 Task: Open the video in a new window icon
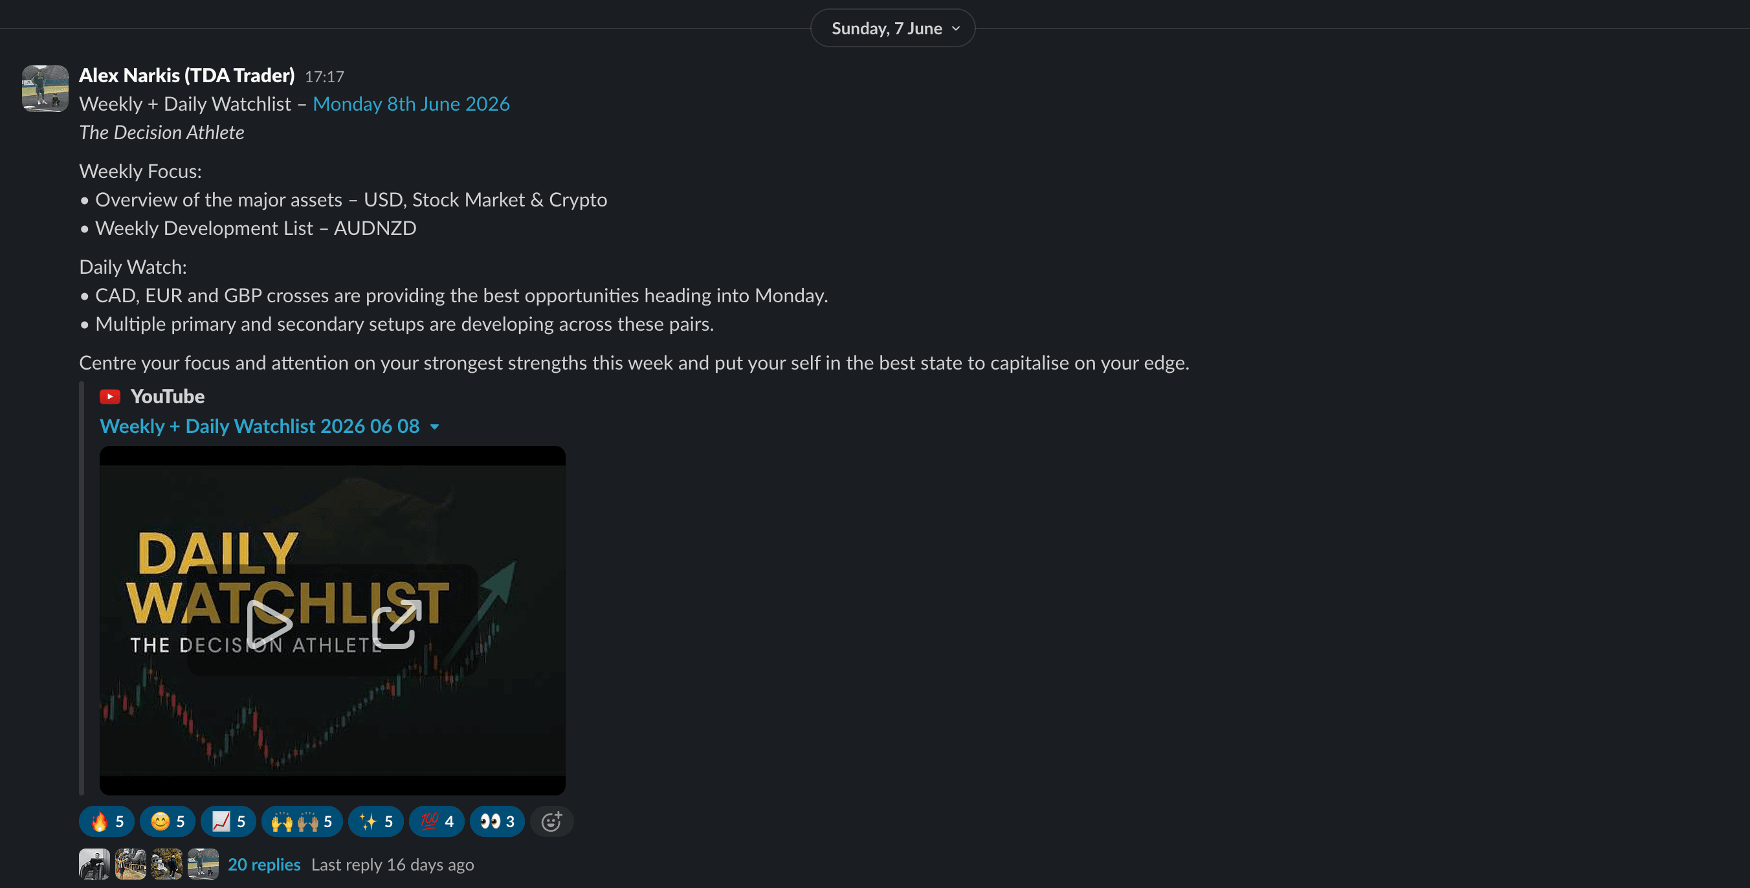coord(396,625)
